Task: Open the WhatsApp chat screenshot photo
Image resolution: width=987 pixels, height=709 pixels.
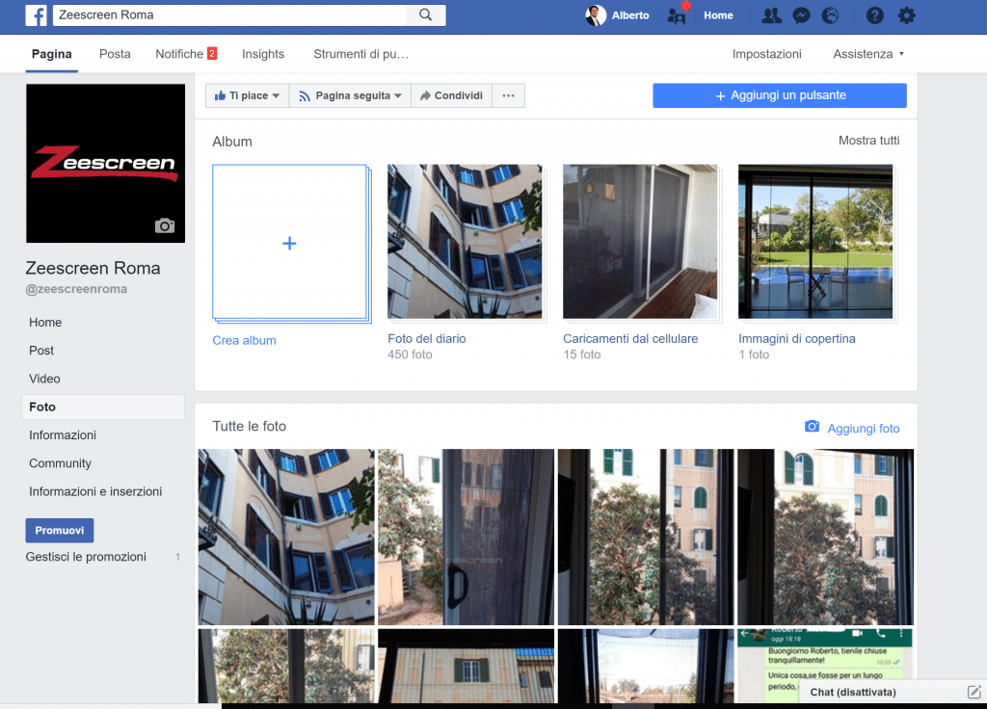Action: click(825, 657)
